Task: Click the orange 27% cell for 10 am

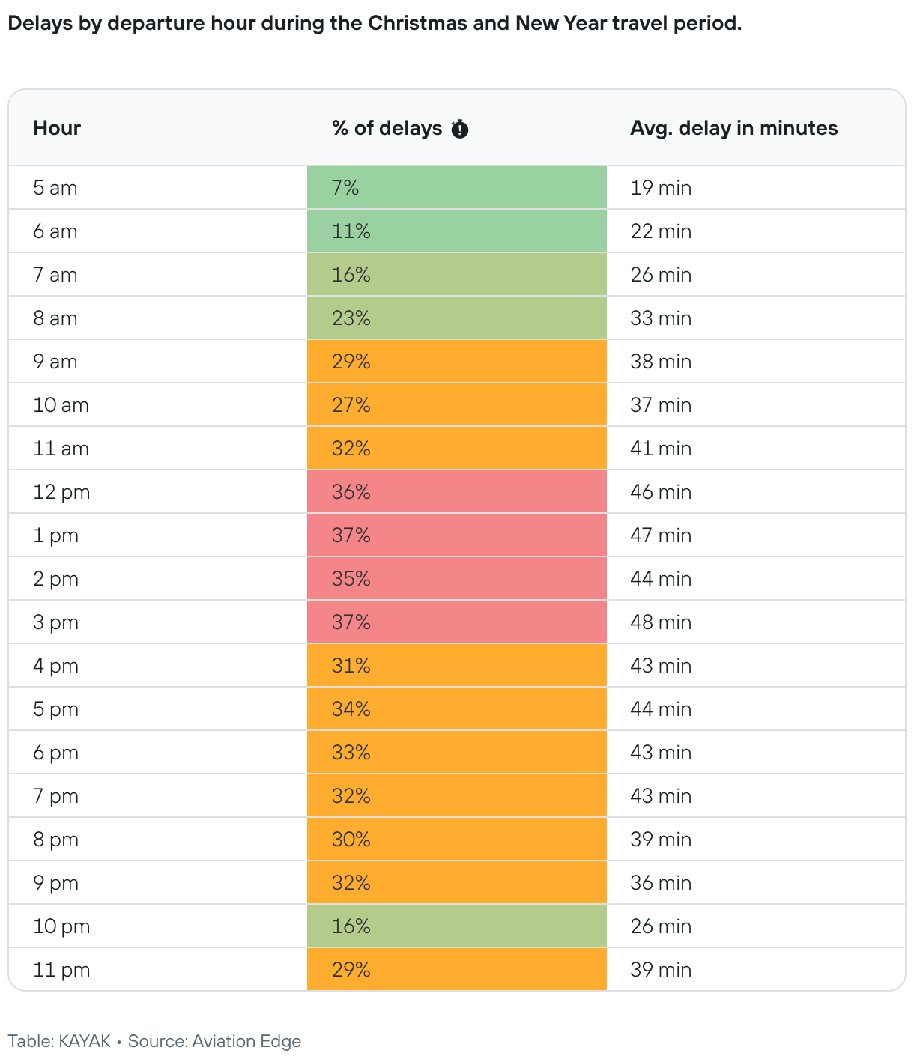Action: 456,405
